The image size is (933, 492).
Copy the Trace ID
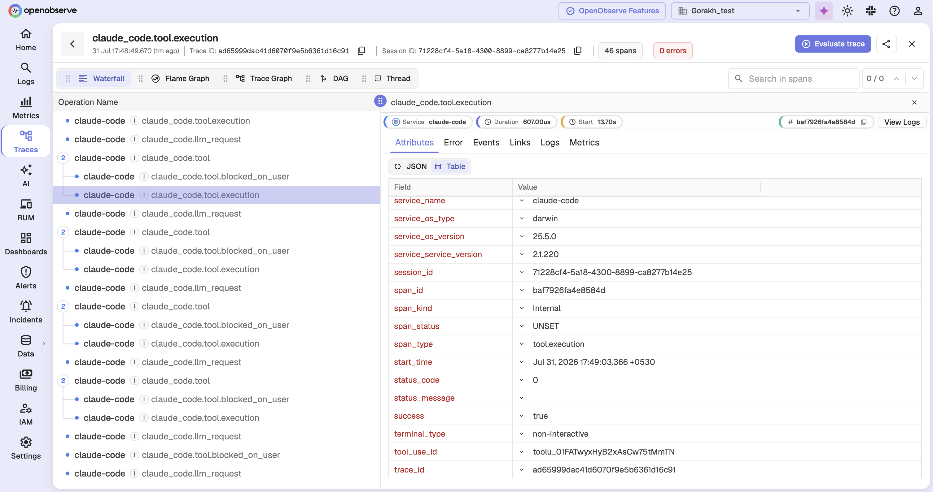click(x=361, y=51)
